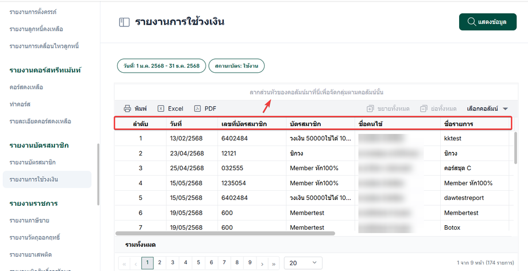Click the ย่อทั้งหมด button
528x271 pixels.
(438, 109)
